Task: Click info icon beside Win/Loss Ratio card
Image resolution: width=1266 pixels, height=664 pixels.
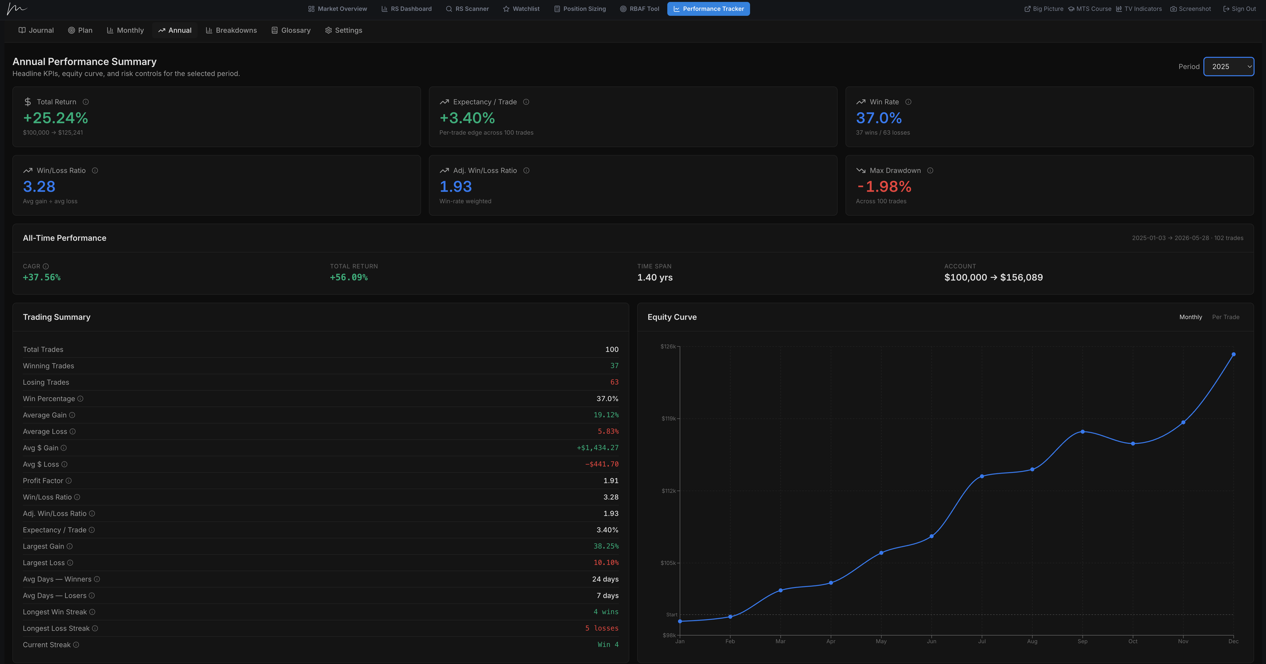Action: pos(95,171)
